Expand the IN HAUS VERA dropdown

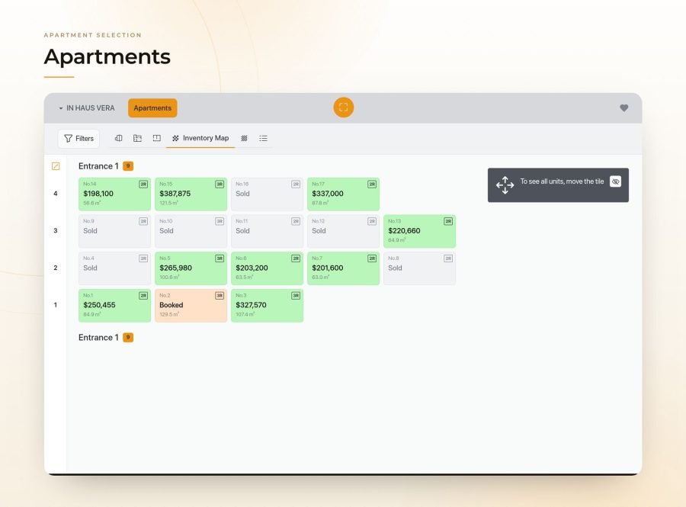[x=87, y=108]
